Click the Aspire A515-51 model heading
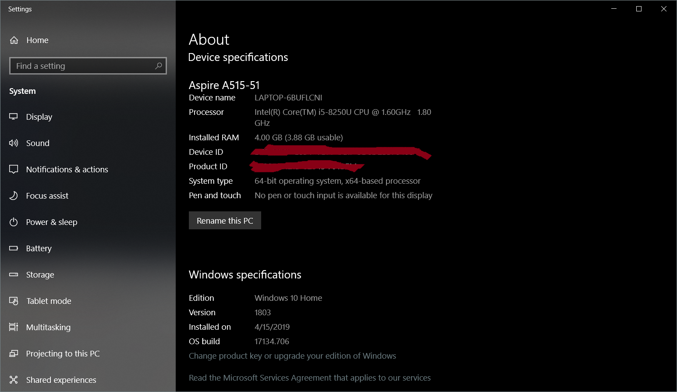The height and width of the screenshot is (392, 677). click(224, 85)
